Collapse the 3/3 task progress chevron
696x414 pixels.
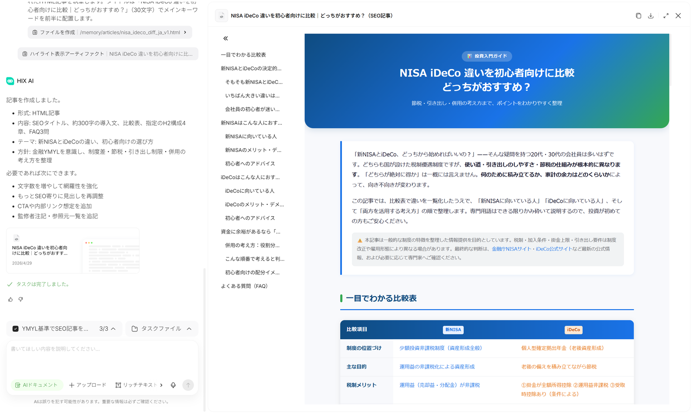114,329
